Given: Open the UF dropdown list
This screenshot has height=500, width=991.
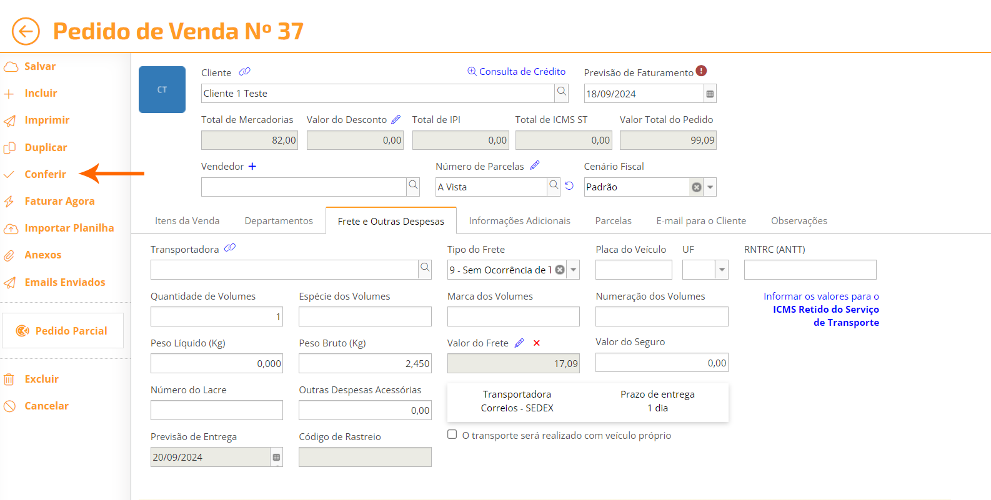Looking at the screenshot, I should [722, 270].
